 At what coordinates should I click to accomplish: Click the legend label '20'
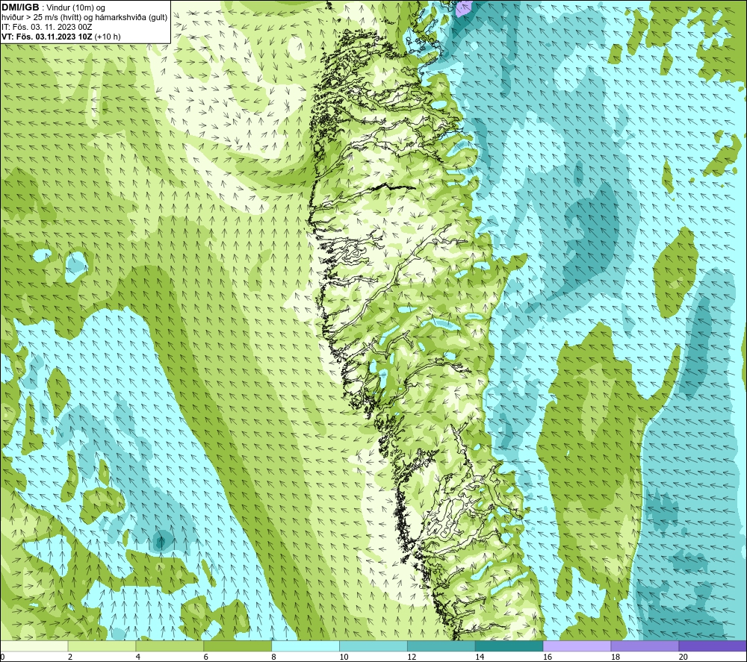point(684,657)
